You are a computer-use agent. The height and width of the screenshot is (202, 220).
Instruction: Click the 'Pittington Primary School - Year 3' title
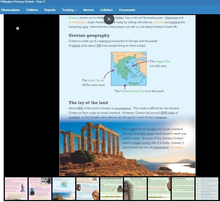22,2
